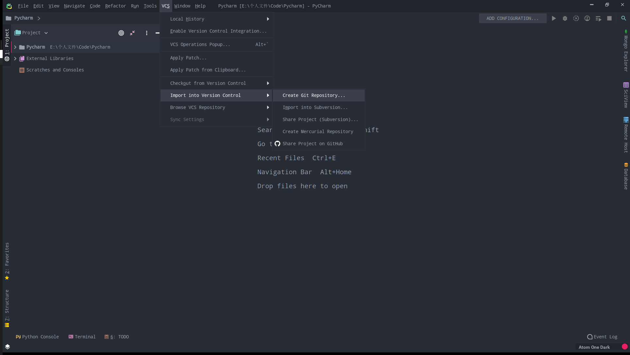Open the File menu
This screenshot has width=630, height=355.
click(23, 6)
